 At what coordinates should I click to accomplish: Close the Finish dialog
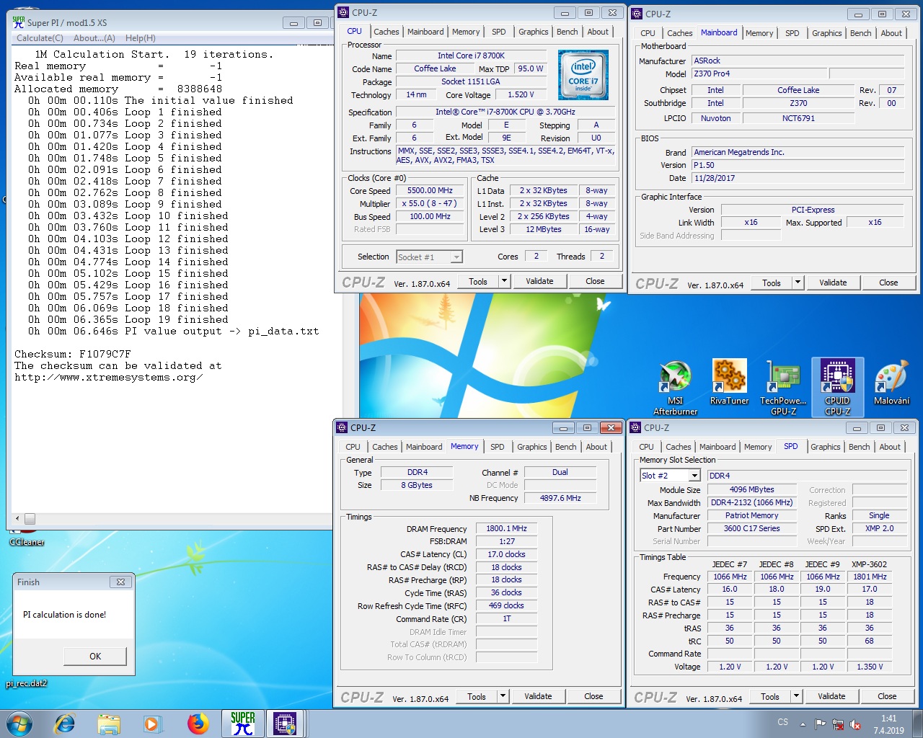coord(120,582)
